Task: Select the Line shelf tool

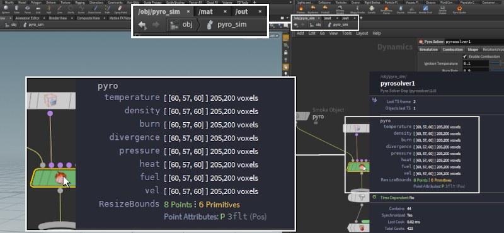Action: (x=60, y=9)
